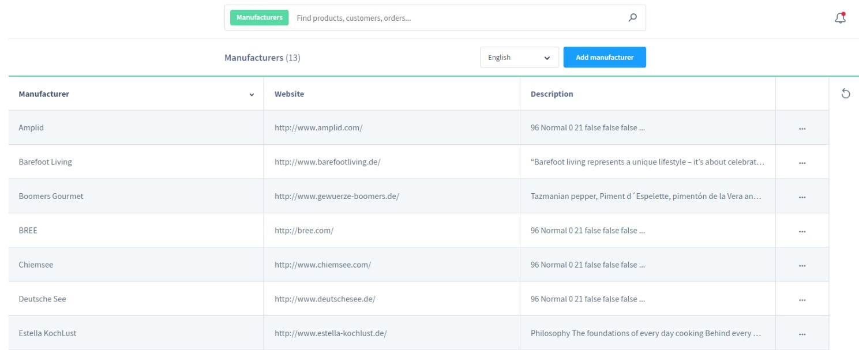Open the Amplid row actions menu
859x350 pixels.
pyautogui.click(x=802, y=129)
